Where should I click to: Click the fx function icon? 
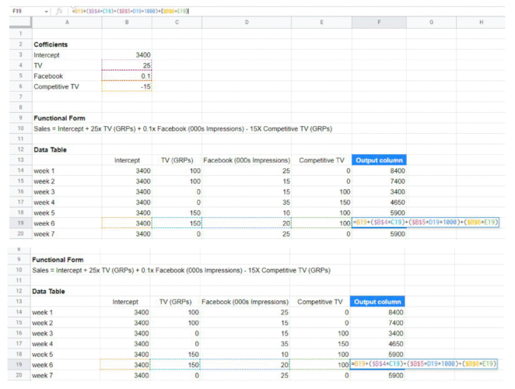59,11
